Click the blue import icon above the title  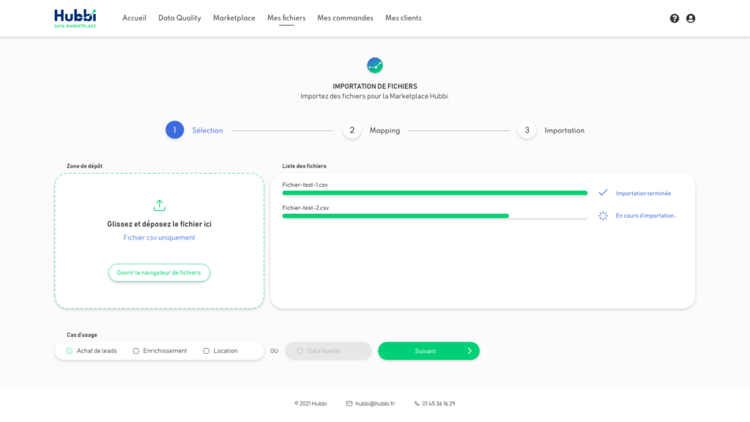375,65
